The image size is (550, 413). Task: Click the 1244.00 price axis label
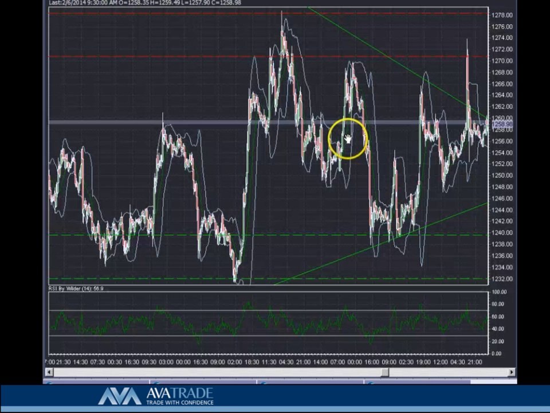(x=502, y=210)
